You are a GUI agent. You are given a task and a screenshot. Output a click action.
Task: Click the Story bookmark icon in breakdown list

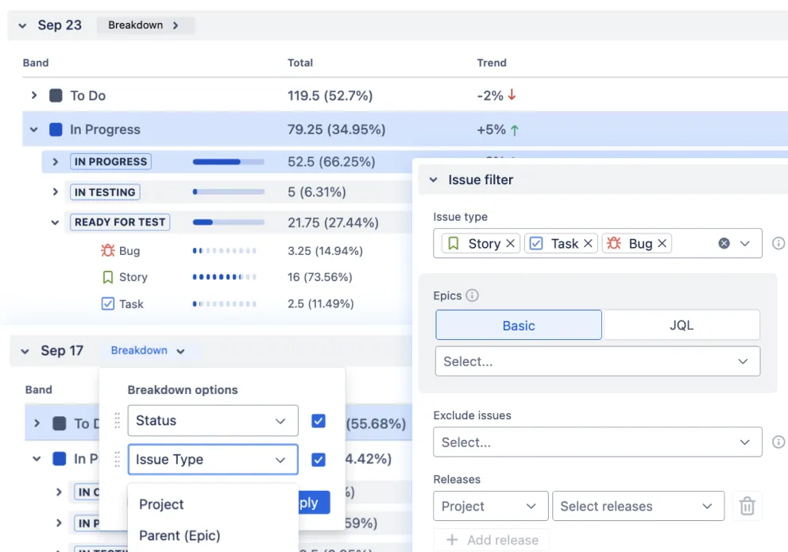point(107,277)
